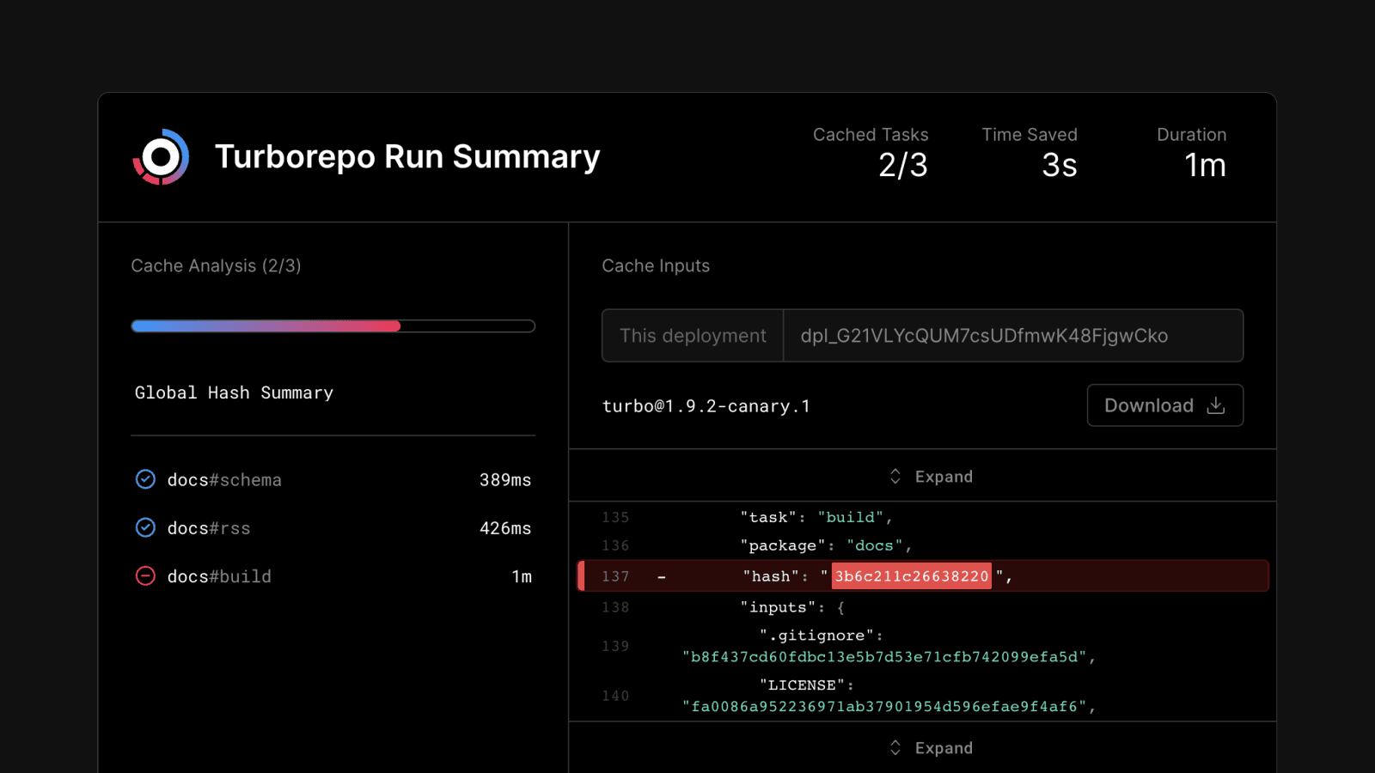Open the This deployment selector
This screenshot has width=1375, height=773.
[x=693, y=336]
